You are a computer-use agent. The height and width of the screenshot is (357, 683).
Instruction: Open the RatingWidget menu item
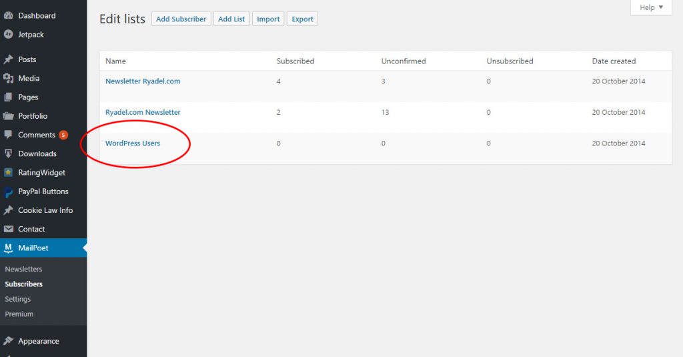(43, 173)
